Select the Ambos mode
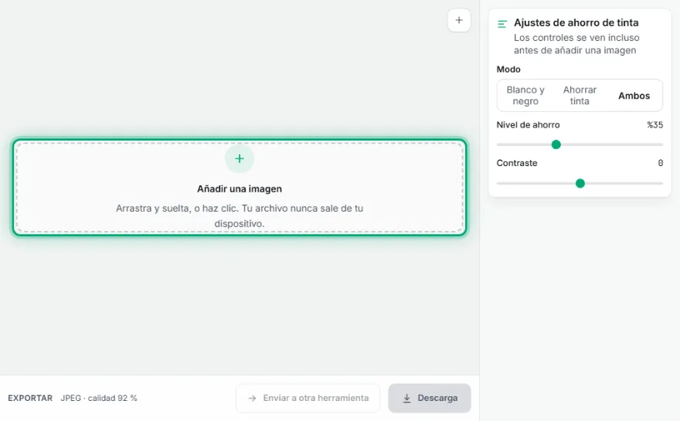Viewport: 680px width, 421px height. [x=634, y=95]
